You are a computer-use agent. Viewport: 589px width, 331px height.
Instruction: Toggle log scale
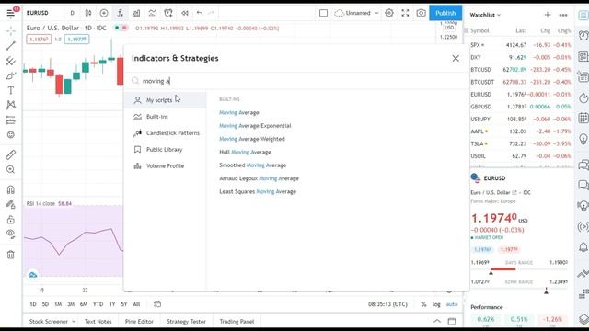click(436, 304)
